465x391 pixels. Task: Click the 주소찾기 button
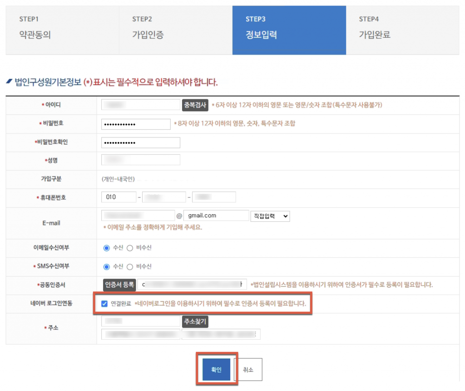(x=195, y=322)
